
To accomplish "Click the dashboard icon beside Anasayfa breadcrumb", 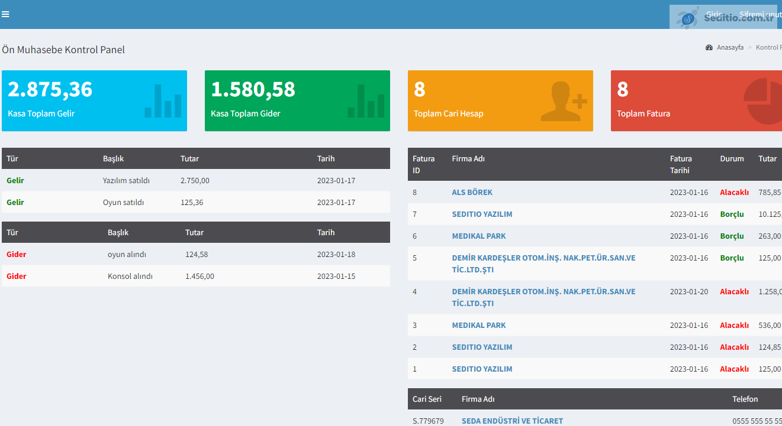I will point(709,47).
